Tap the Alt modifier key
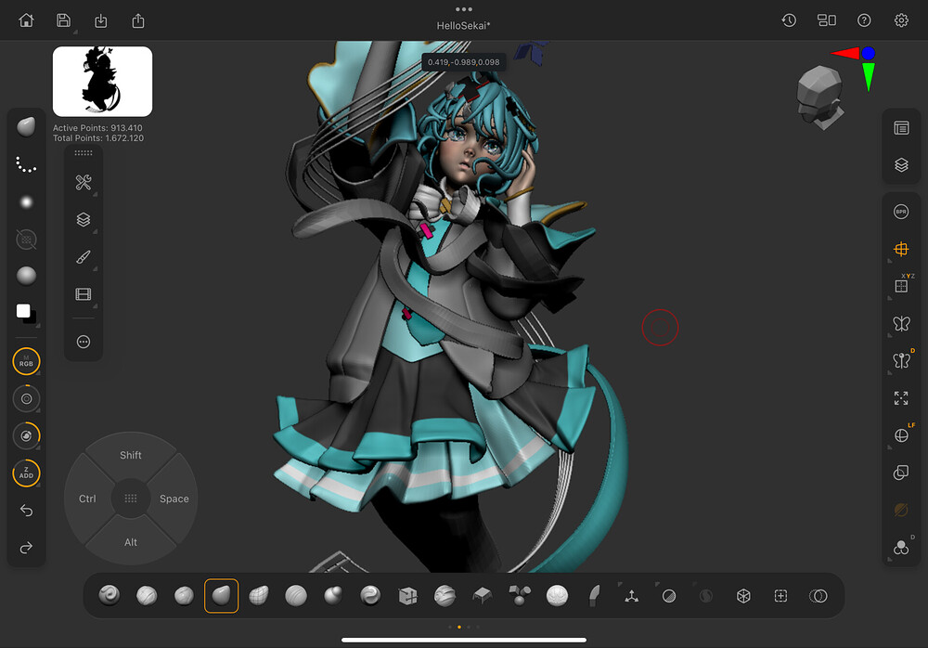The width and height of the screenshot is (928, 648). coord(131,542)
